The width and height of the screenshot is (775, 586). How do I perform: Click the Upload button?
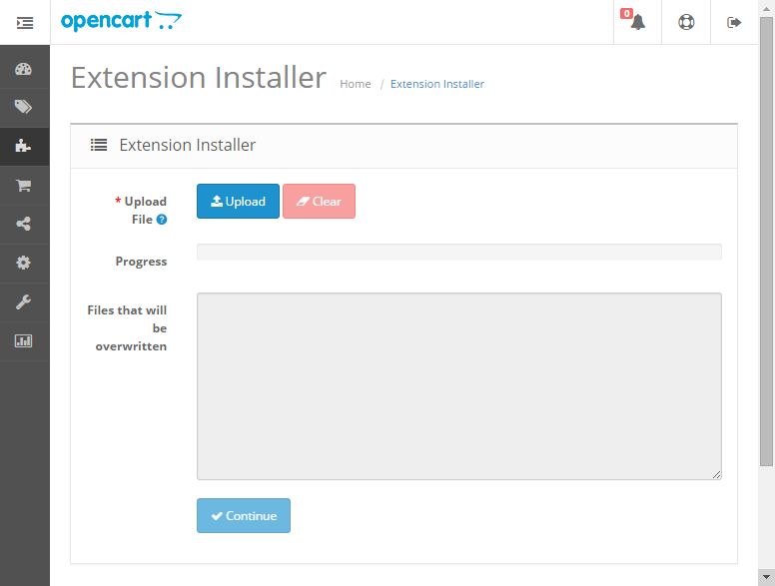(x=239, y=201)
